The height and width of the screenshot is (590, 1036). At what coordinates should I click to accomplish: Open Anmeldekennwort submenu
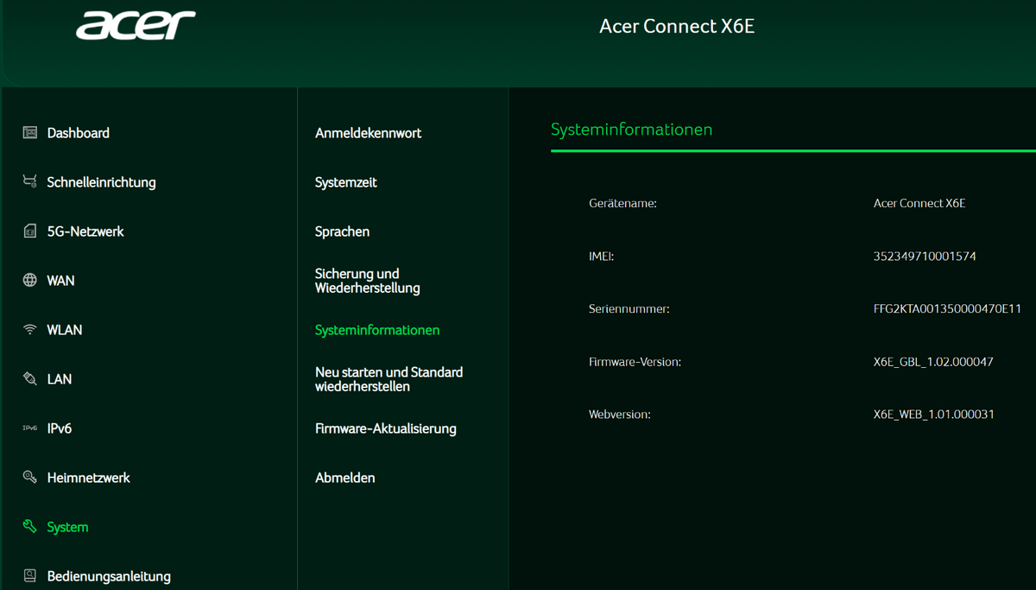[x=369, y=133]
